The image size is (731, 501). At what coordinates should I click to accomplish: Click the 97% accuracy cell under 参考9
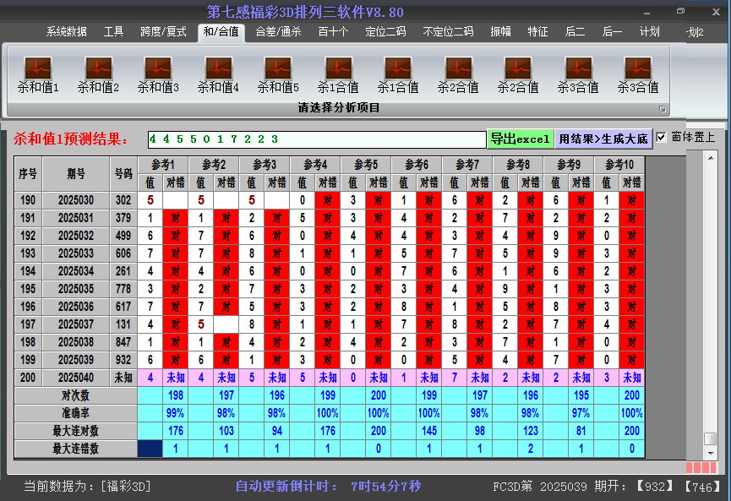click(581, 413)
